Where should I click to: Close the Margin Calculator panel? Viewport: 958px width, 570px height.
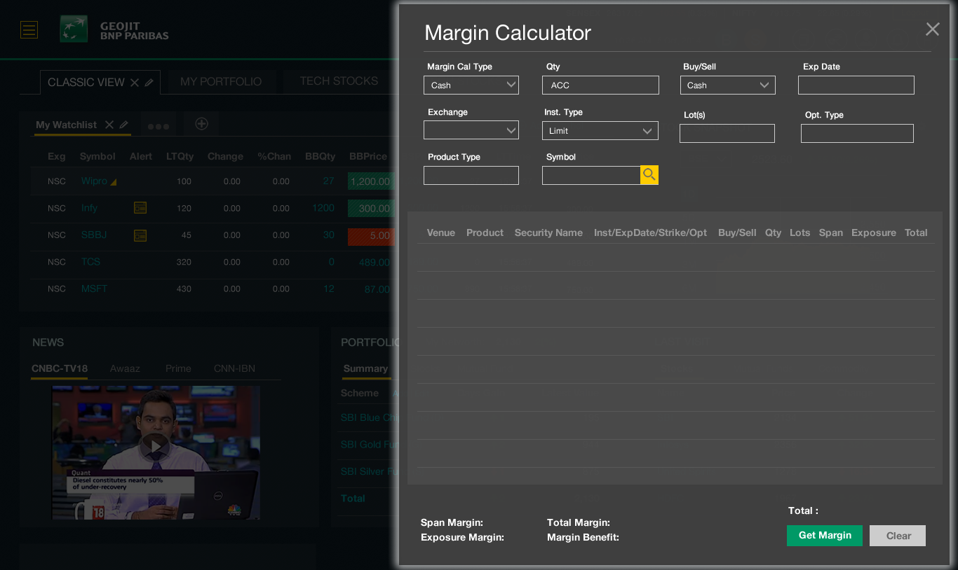[x=932, y=29]
